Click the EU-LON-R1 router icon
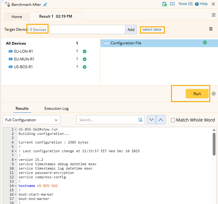Image resolution: width=218 pixels, height=204 pixels. (x=11, y=51)
